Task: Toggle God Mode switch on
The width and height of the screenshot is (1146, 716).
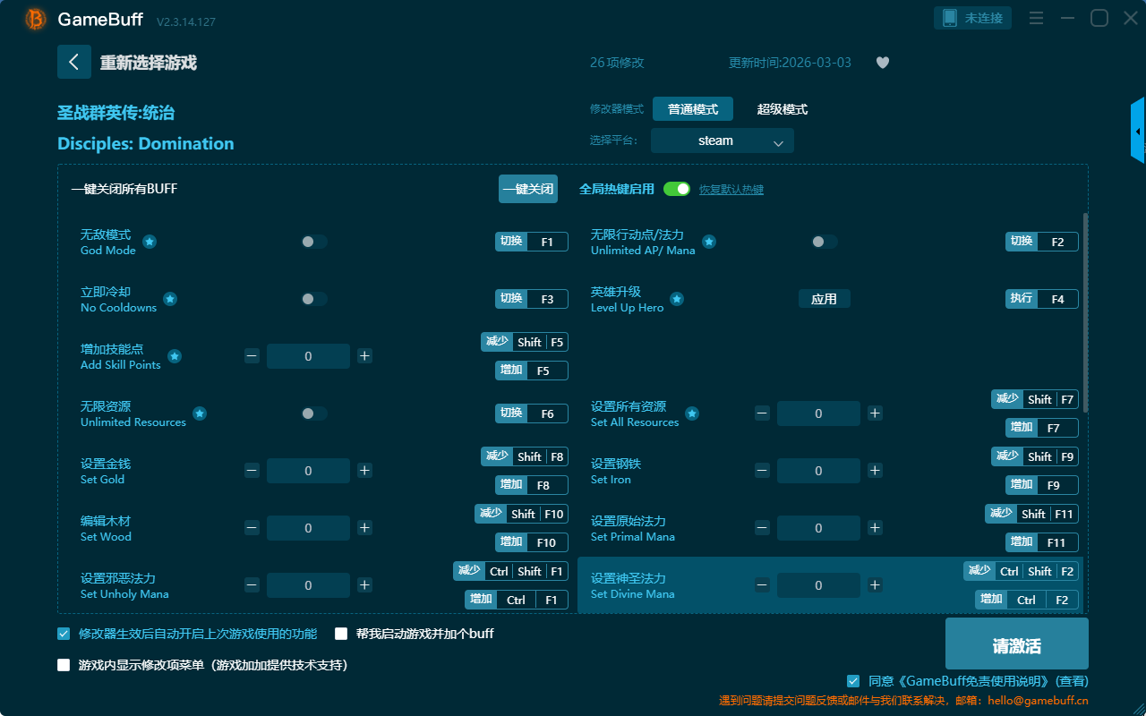Action: coord(314,242)
